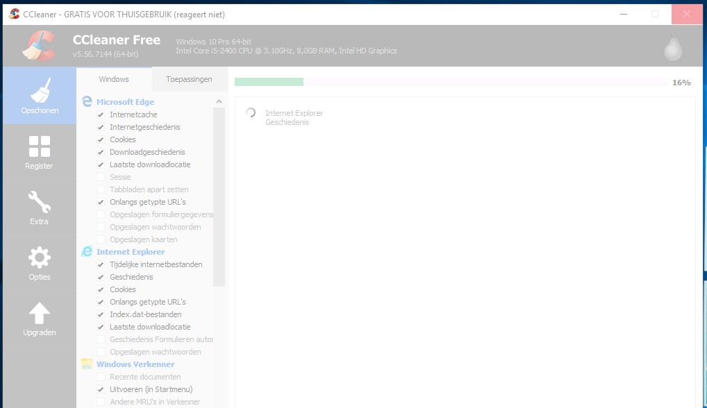The image size is (707, 408).
Task: Enable the Sessie checkbox
Action: click(101, 177)
